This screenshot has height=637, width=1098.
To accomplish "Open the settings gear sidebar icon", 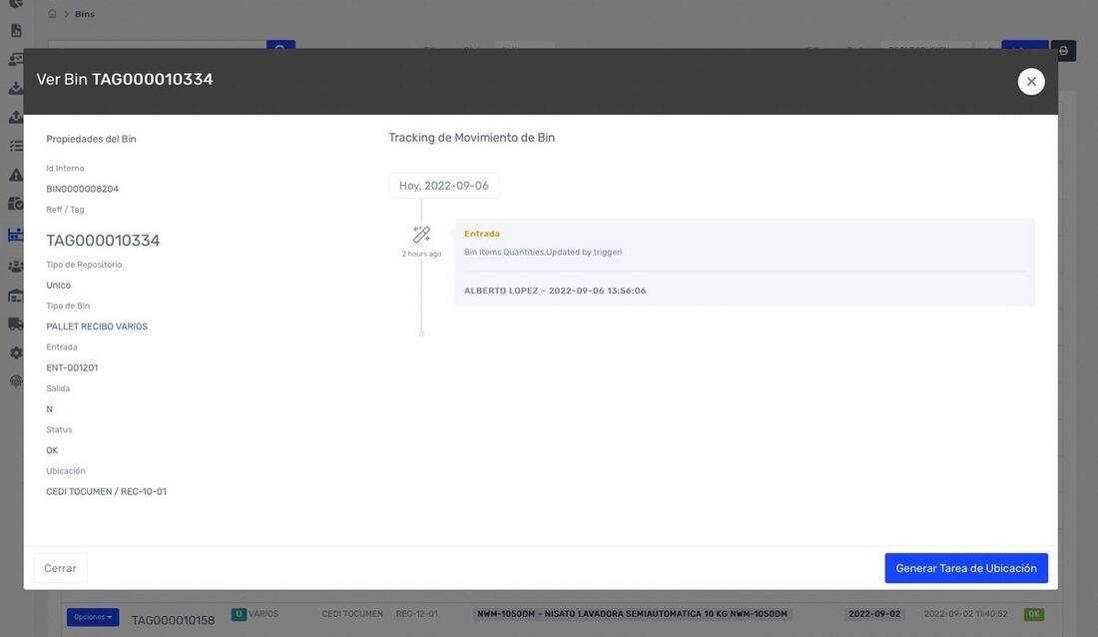I will tap(15, 353).
